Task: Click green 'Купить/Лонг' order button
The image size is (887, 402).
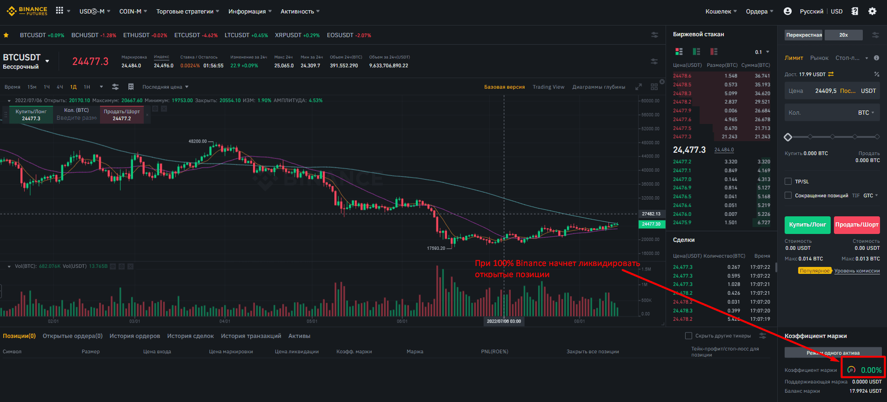Action: point(807,225)
